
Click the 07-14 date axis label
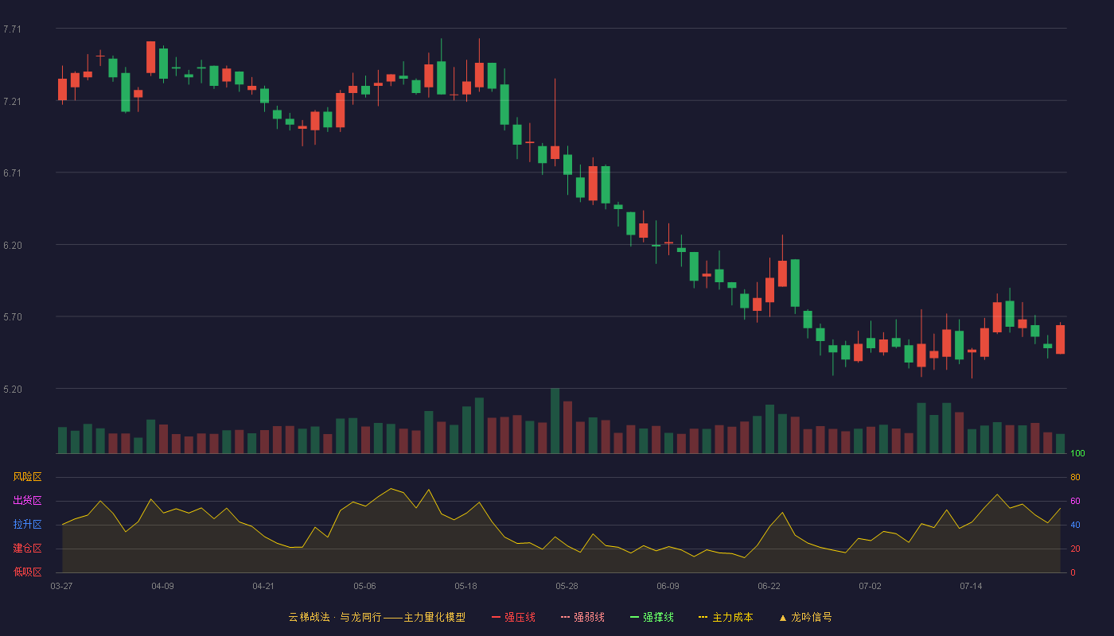coord(971,586)
